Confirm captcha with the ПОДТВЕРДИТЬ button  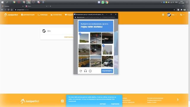[107, 71]
